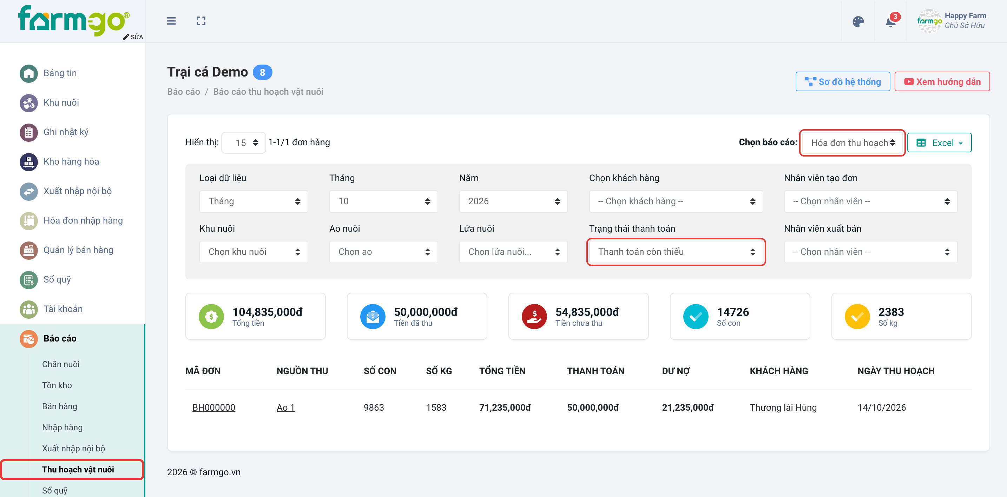The image size is (1007, 497).
Task: Click the Bảng tin home icon
Action: click(x=28, y=73)
